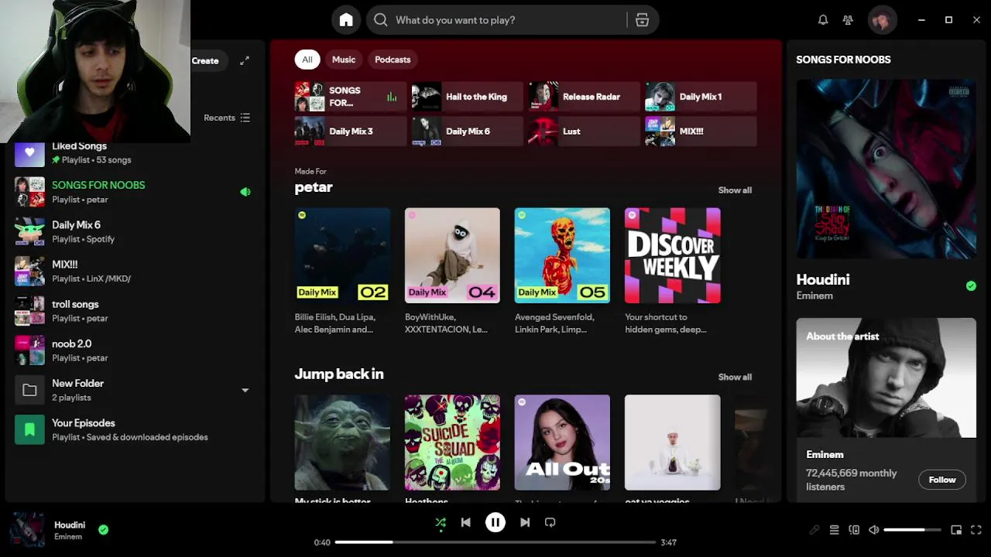Viewport: 991px width, 557px height.
Task: Open the Suicide Squad album cover
Action: click(452, 443)
